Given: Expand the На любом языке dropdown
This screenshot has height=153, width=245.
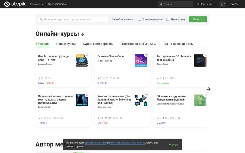Looking at the screenshot, I should click(122, 19).
